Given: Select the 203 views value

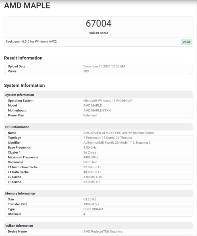Looking at the screenshot, I should [x=86, y=71].
